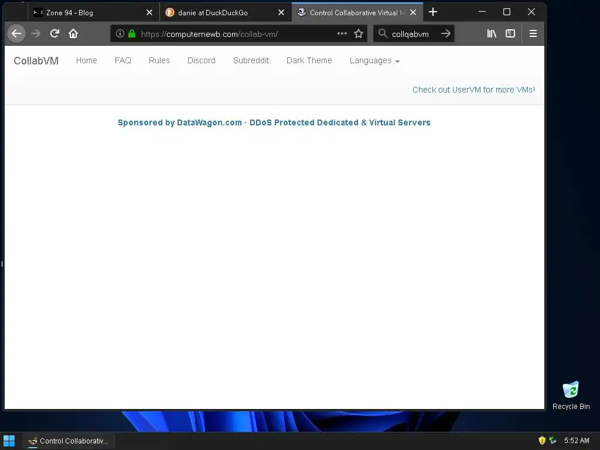Close the Zone 94 - Blog tab

tap(149, 13)
